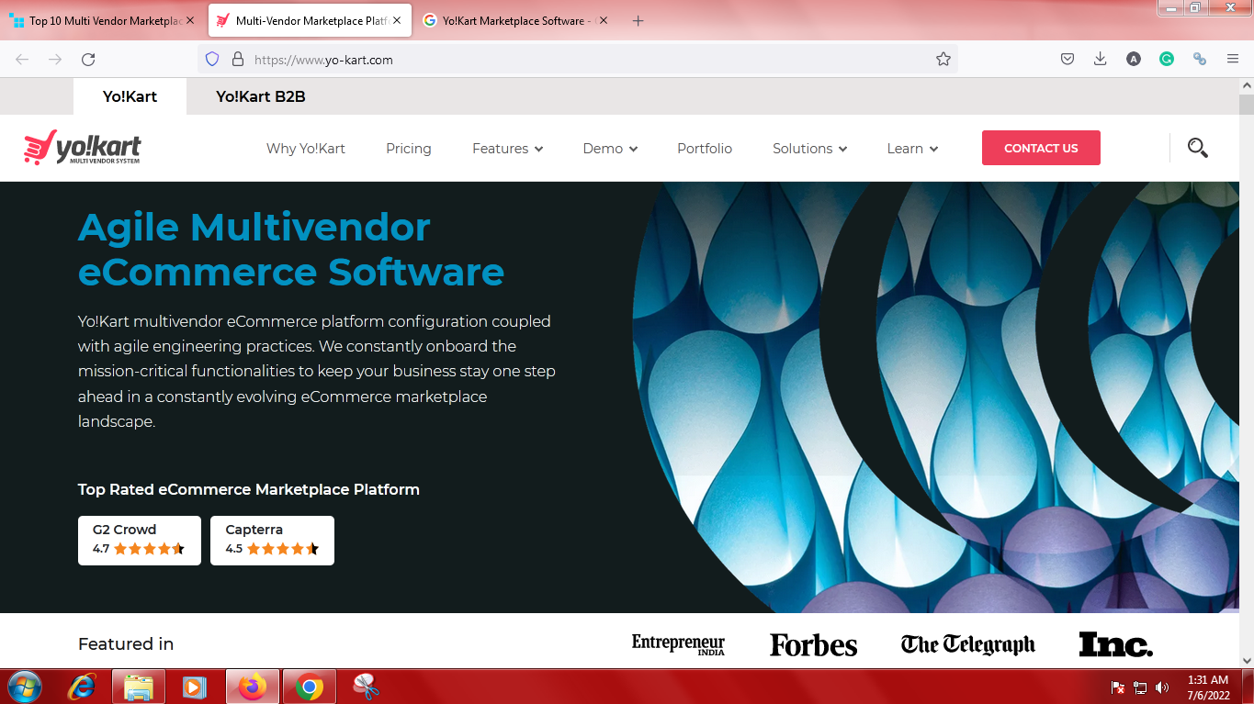Open the Windows Start button
1254x704 pixels.
[x=24, y=687]
